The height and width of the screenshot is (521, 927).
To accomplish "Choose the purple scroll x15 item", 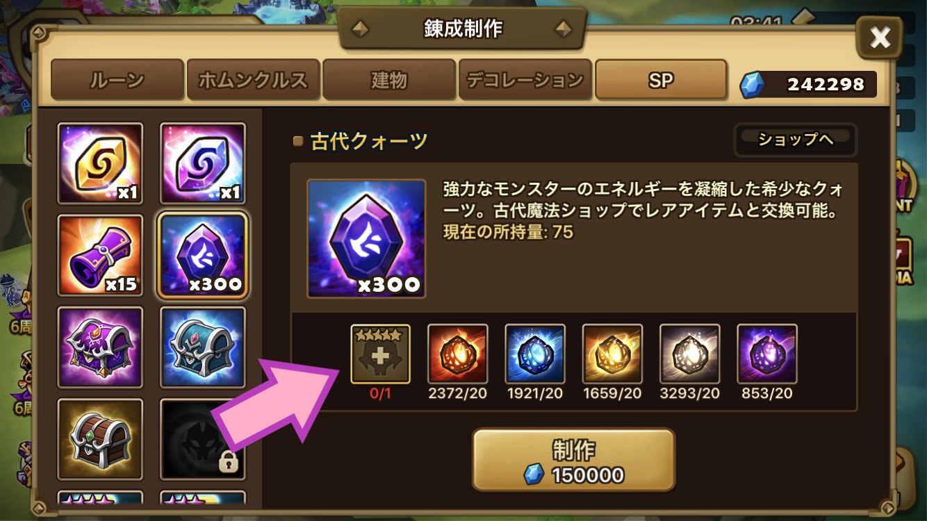I will [100, 255].
